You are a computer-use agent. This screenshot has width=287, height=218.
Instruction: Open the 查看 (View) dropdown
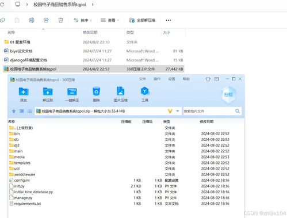coord(110,20)
